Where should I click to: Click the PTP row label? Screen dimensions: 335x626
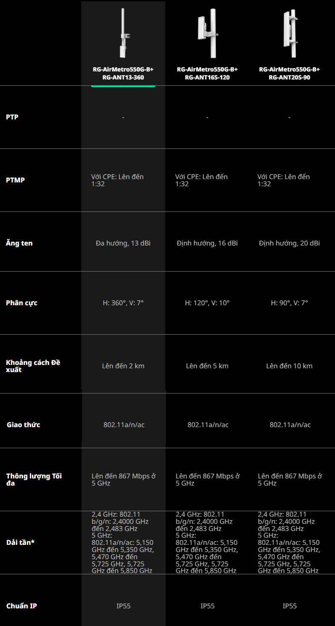[x=12, y=117]
